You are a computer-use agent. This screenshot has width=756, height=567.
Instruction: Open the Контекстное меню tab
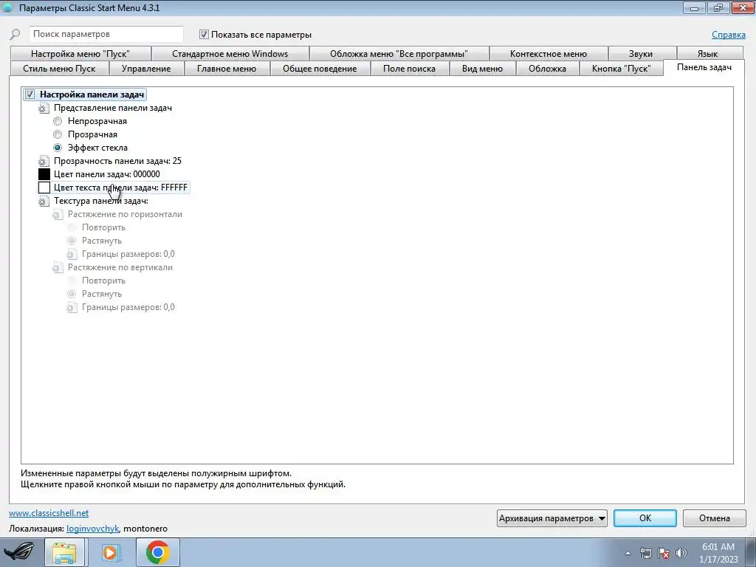point(549,54)
